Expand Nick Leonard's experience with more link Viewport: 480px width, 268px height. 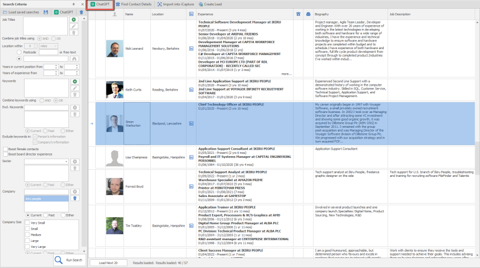pos(286,73)
